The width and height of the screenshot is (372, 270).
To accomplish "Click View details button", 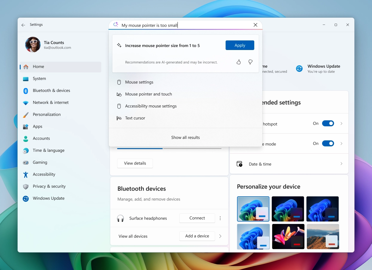I will coord(135,163).
